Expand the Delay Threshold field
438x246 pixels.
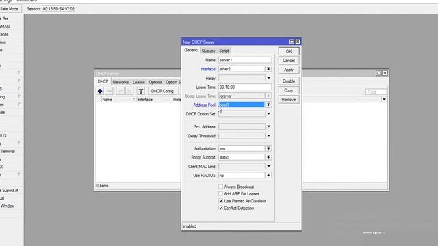[268, 136]
